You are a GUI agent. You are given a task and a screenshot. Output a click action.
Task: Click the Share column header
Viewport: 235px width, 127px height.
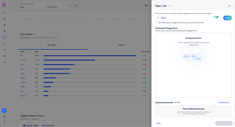coord(36,51)
